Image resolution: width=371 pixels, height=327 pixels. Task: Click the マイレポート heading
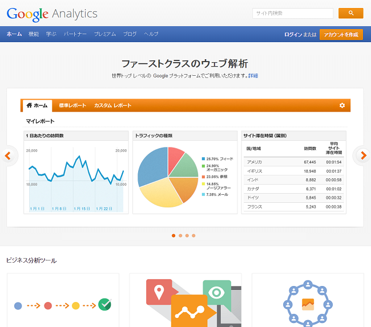pyautogui.click(x=40, y=121)
